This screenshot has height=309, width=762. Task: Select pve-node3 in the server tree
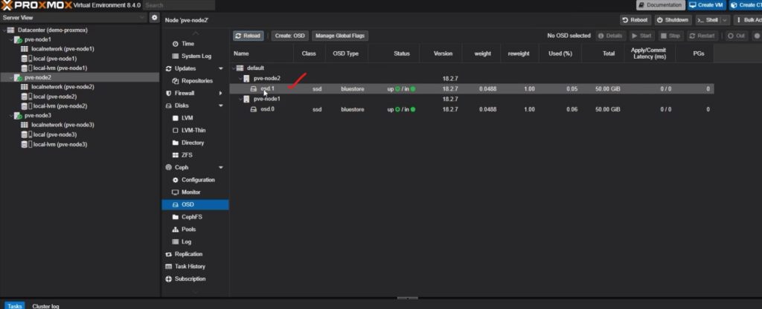(38, 115)
